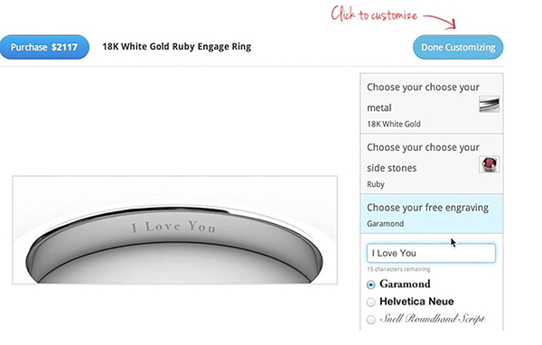Click the white gold metal thumbnail icon

[489, 104]
